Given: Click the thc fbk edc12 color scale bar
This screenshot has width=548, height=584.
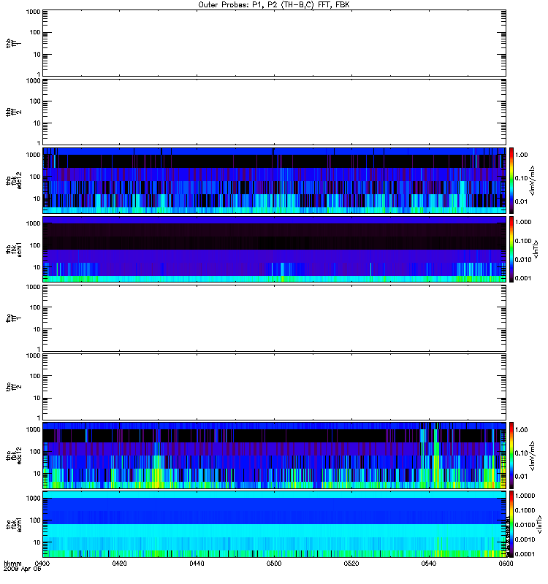Looking at the screenshot, I should (x=511, y=455).
